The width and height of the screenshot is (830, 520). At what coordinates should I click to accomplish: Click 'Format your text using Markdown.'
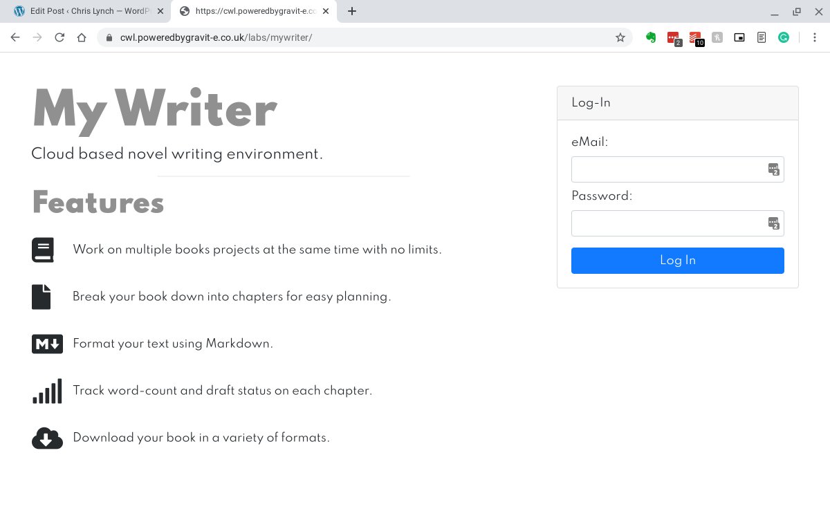pyautogui.click(x=173, y=344)
